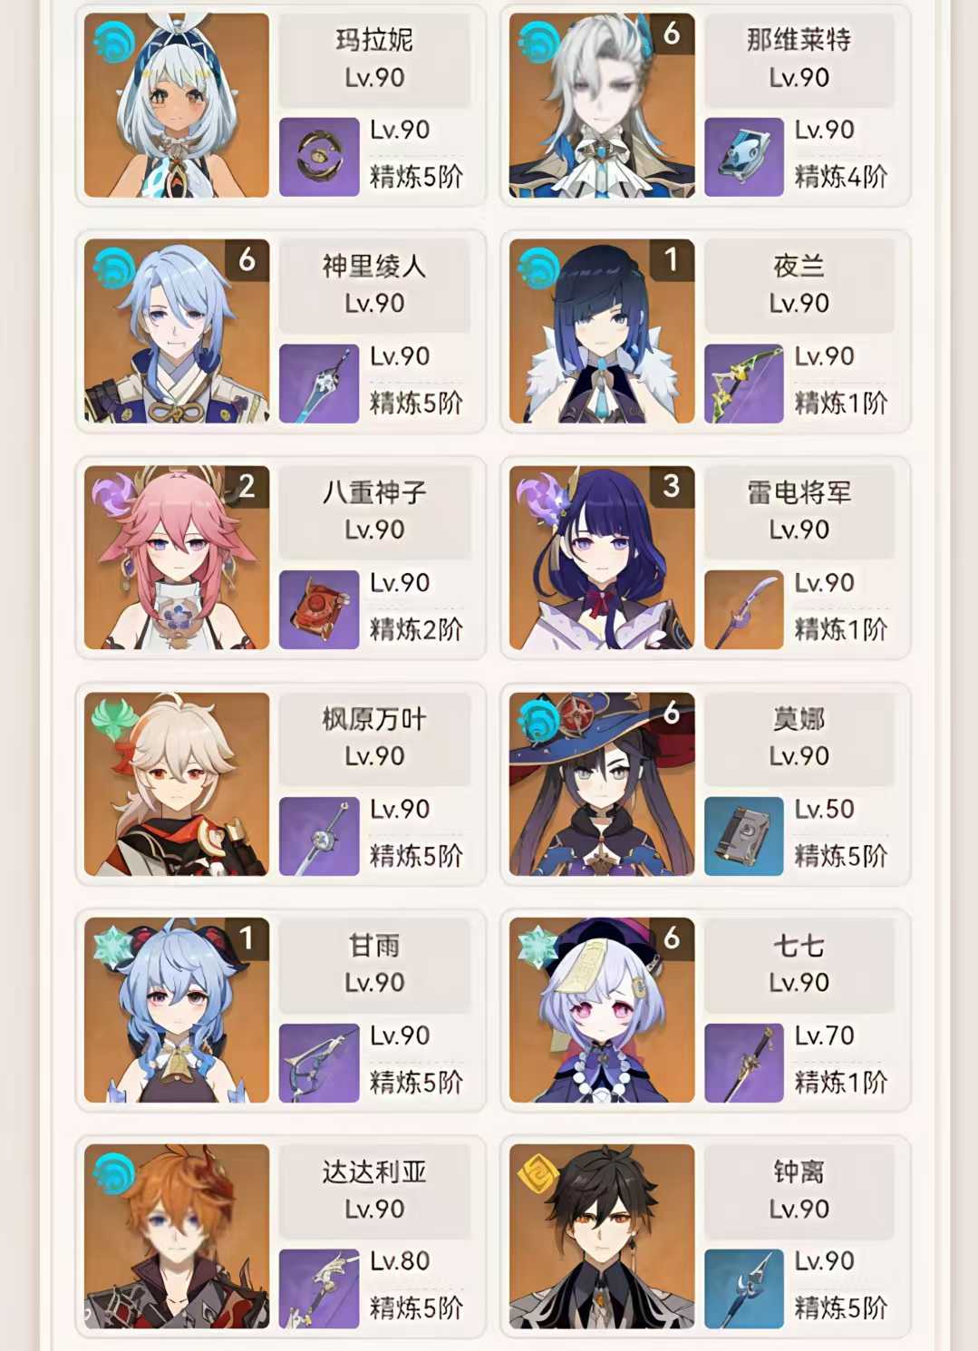Select Yae Miko's red catalyst weapon icon

(319, 609)
